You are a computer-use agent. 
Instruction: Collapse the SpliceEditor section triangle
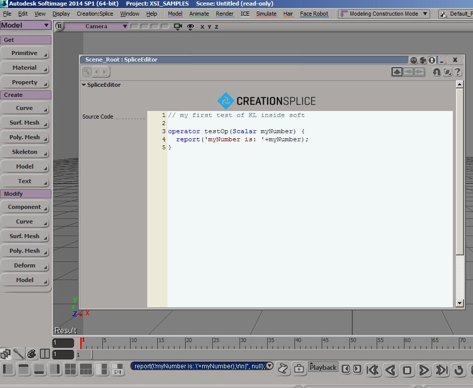84,85
